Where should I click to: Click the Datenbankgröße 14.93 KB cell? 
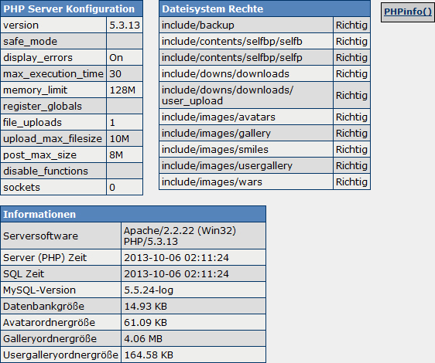pos(194,307)
